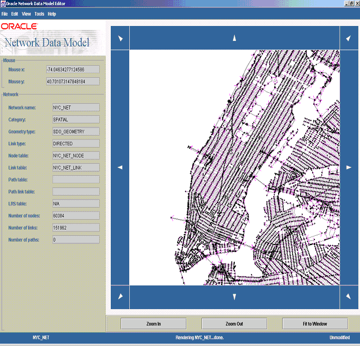The height and width of the screenshot is (346, 360).
Task: Click the Zoom In button
Action: pyautogui.click(x=153, y=324)
